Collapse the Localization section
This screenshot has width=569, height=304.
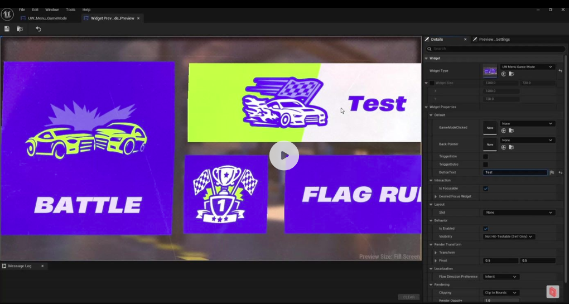click(x=431, y=269)
